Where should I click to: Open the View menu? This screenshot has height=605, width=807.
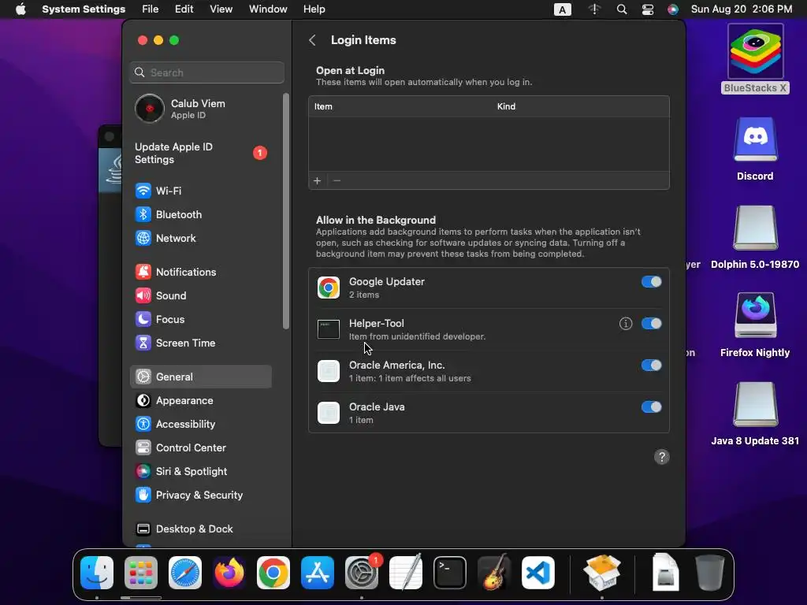(221, 9)
